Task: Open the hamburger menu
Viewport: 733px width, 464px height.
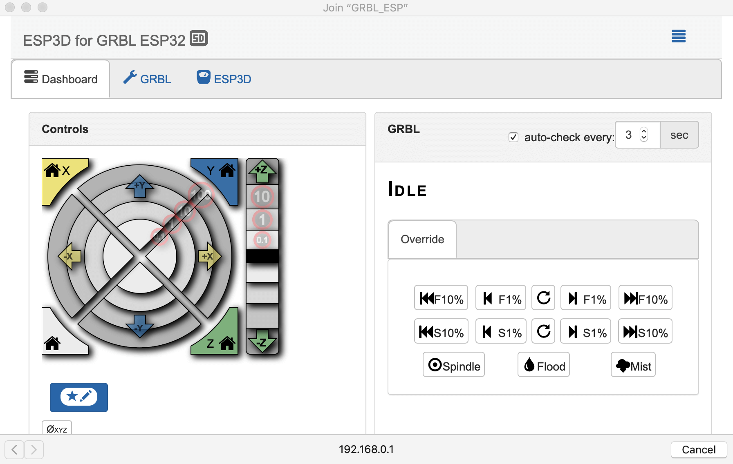Action: pos(679,36)
